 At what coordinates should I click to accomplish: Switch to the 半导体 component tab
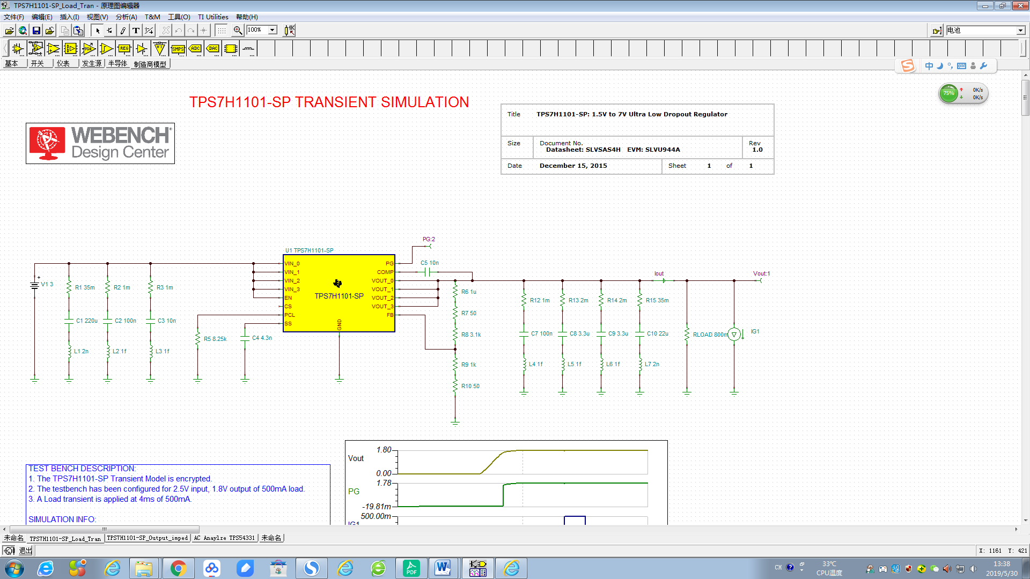click(x=117, y=64)
